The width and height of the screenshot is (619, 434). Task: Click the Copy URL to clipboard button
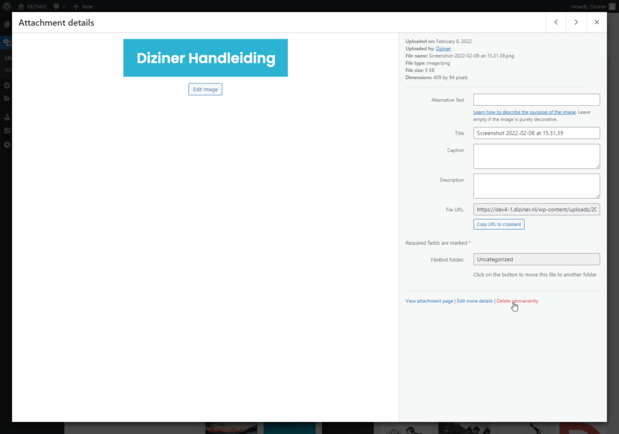[x=499, y=224]
